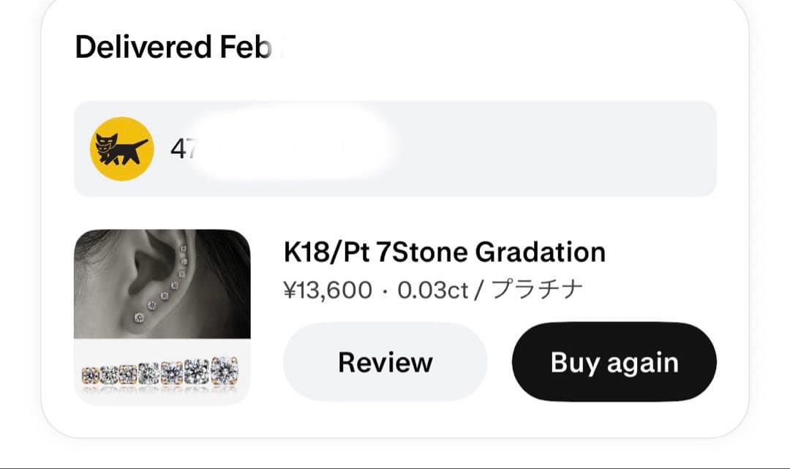Screen dimensions: 790x469
Task: Click the ¥13,600 price text
Action: point(327,290)
